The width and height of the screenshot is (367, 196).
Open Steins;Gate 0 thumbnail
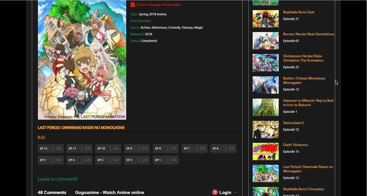pos(265,130)
